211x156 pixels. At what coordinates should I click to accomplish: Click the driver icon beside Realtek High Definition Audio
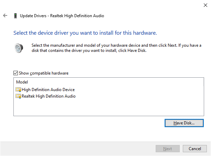point(18,96)
